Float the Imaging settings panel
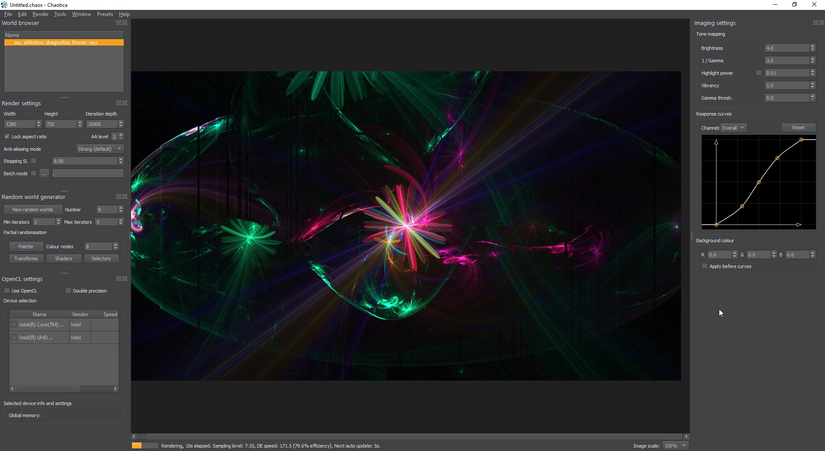Screen dimensions: 825x451 click(x=815, y=23)
